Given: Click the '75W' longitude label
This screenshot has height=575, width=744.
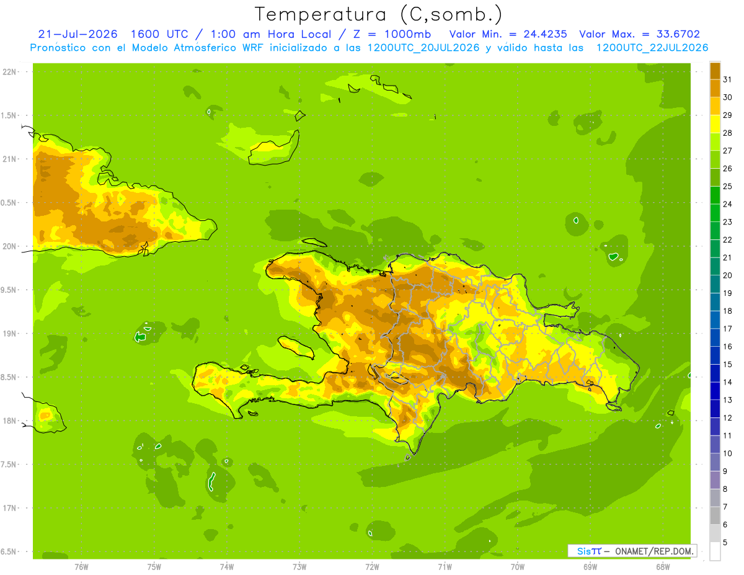Looking at the screenshot, I should pyautogui.click(x=154, y=566).
